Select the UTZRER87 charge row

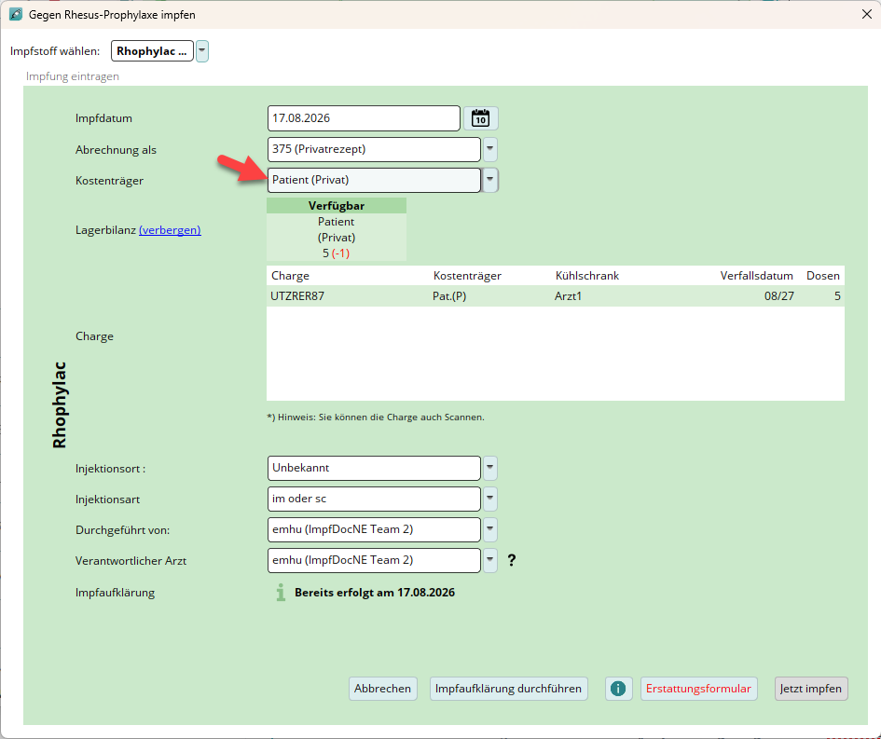555,296
